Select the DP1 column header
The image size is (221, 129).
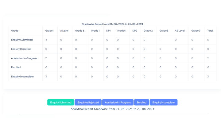[x=109, y=31]
